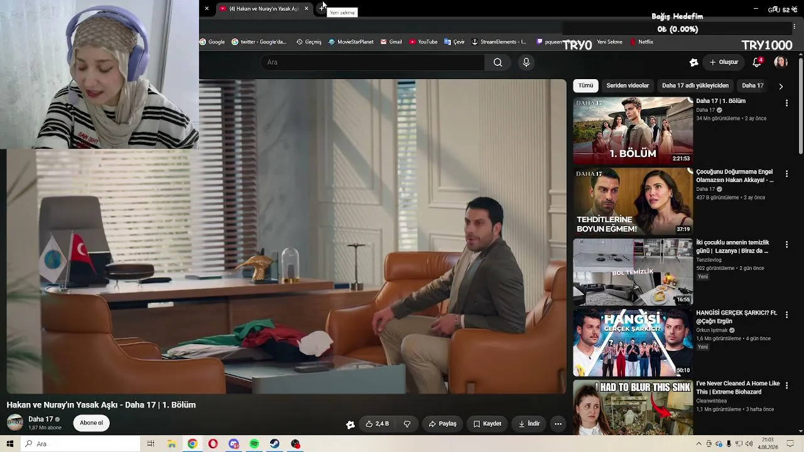Open HANGİSİ GERÇEK ŞARKICI thumbnail
Screen dimensions: 804x452
coord(633,342)
